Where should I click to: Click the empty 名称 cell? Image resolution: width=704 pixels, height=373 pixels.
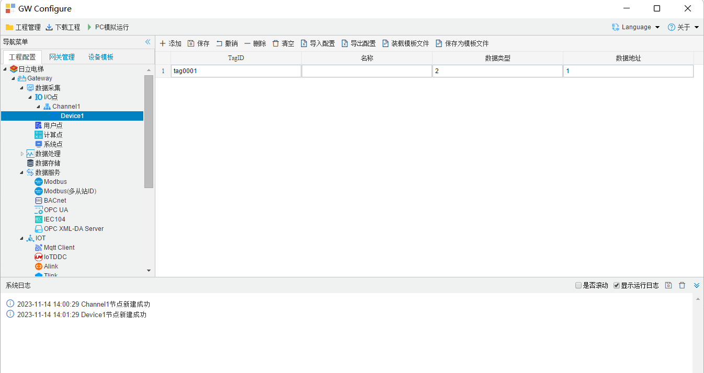pyautogui.click(x=367, y=71)
